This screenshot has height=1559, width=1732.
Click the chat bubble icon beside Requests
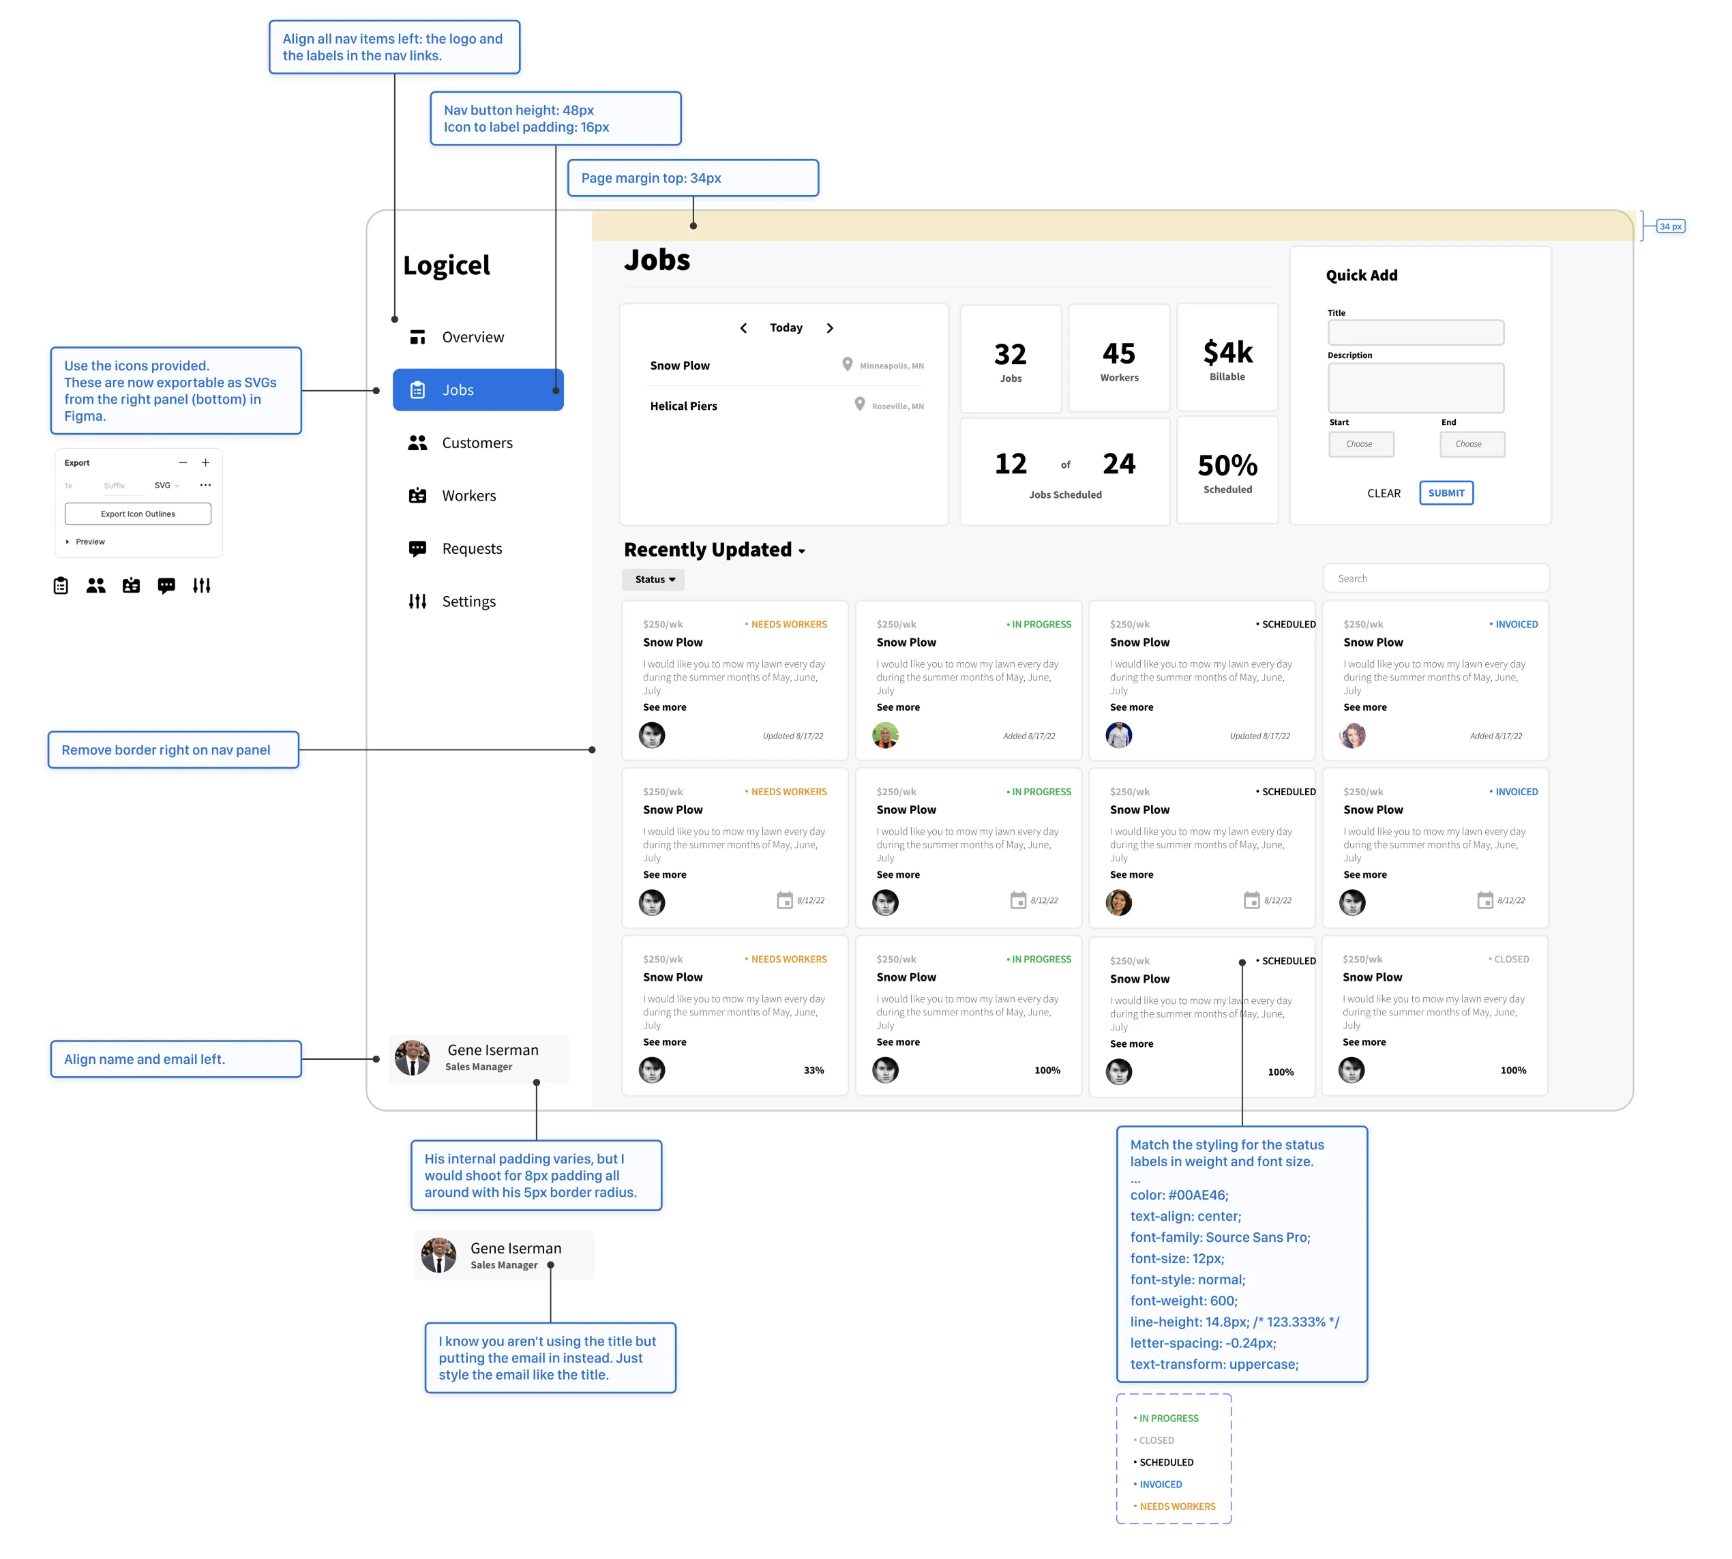pos(417,548)
